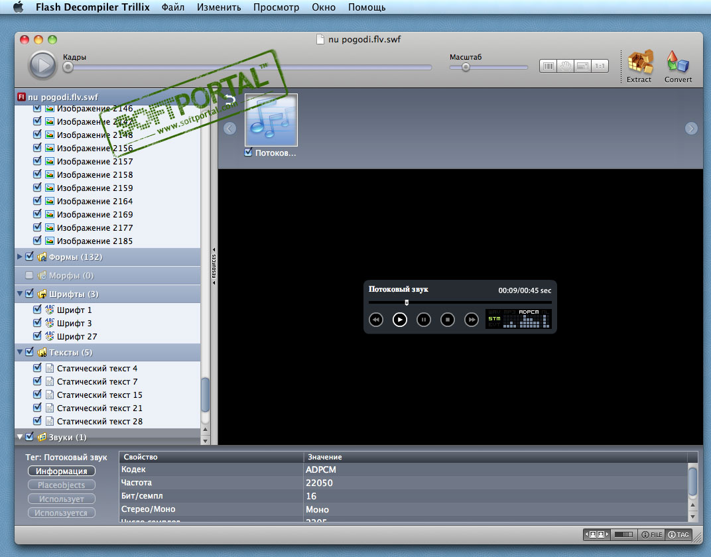Click the Использует button
Viewport: 711px width, 557px height.
point(62,499)
